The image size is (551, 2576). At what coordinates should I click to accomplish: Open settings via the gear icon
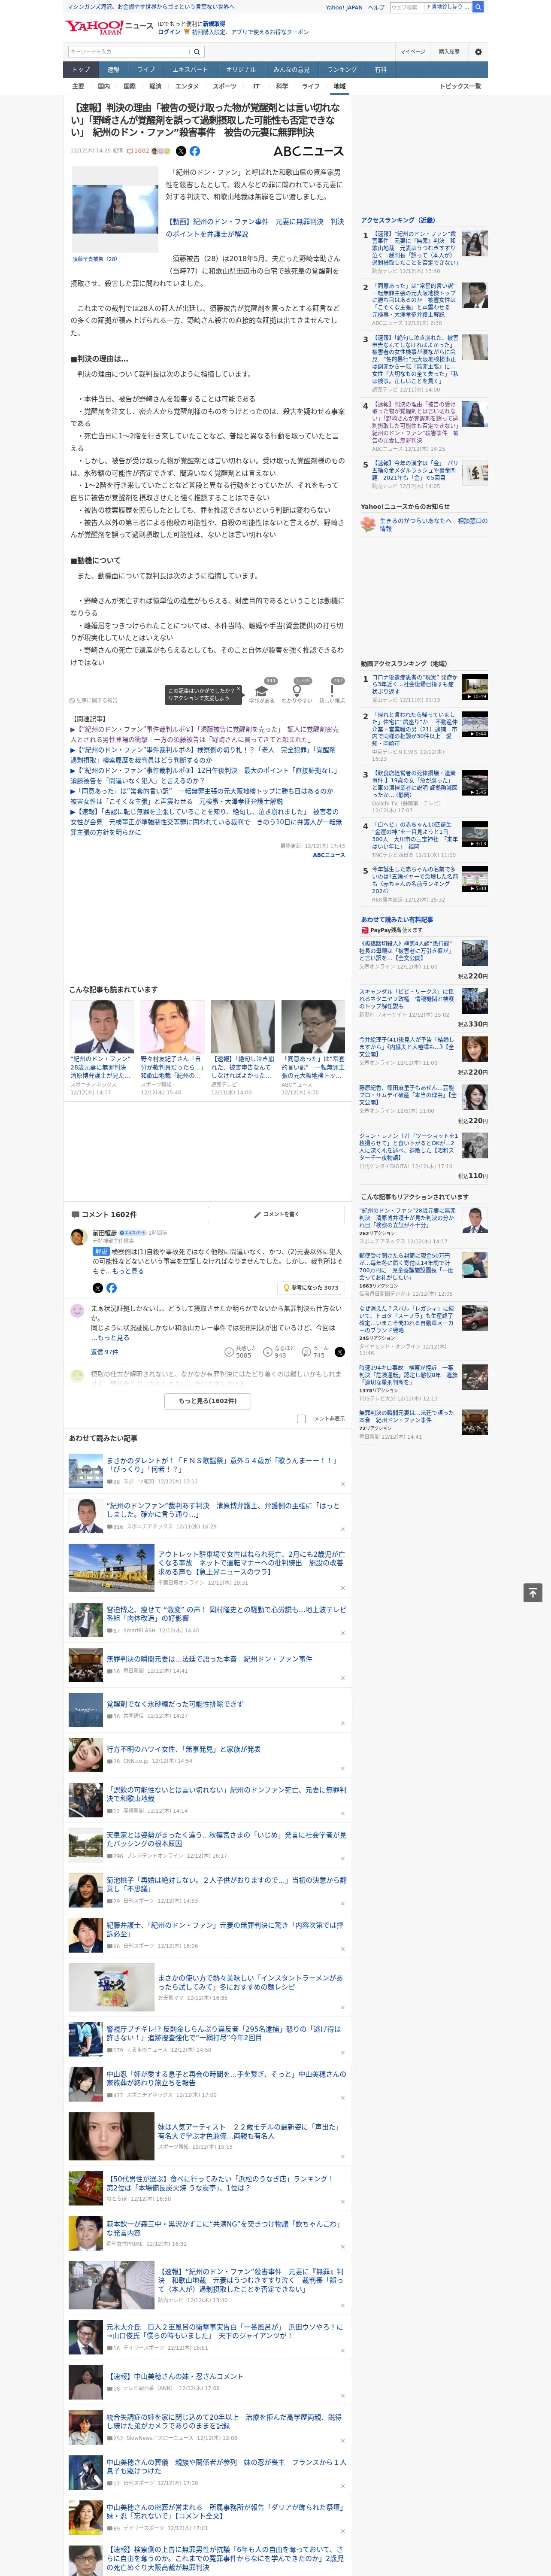[478, 51]
